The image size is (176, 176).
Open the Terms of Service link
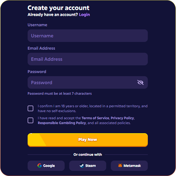click(x=95, y=118)
